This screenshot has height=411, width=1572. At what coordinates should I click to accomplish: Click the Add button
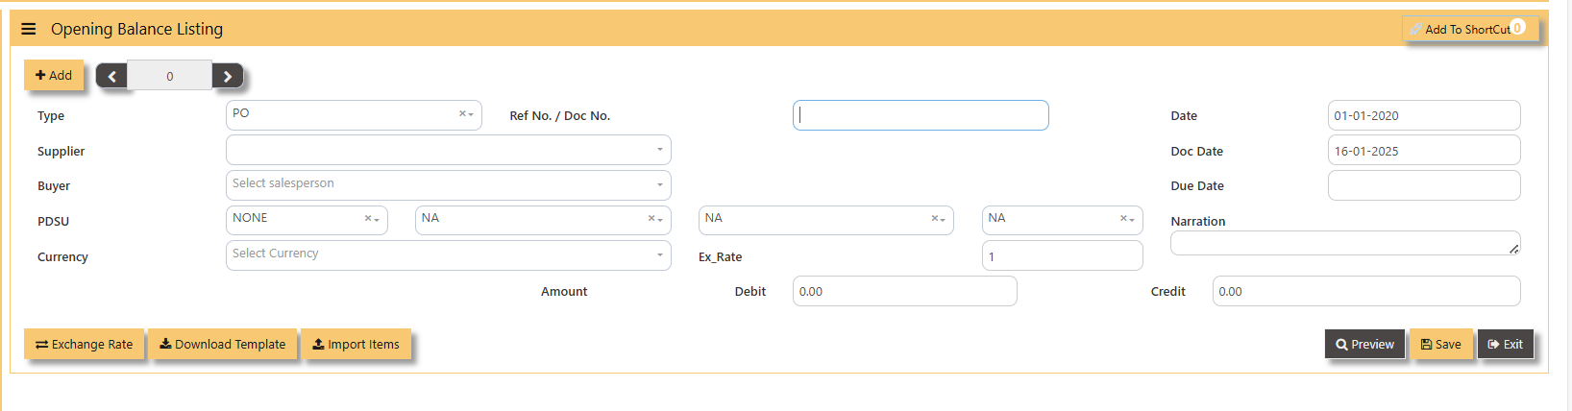pos(54,75)
